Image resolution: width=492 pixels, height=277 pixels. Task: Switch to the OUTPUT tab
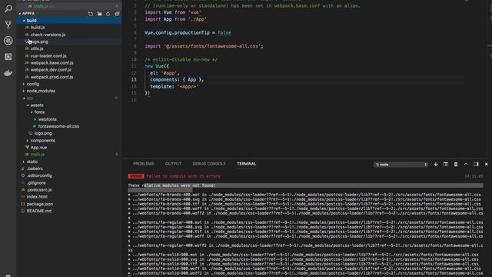coord(173,164)
